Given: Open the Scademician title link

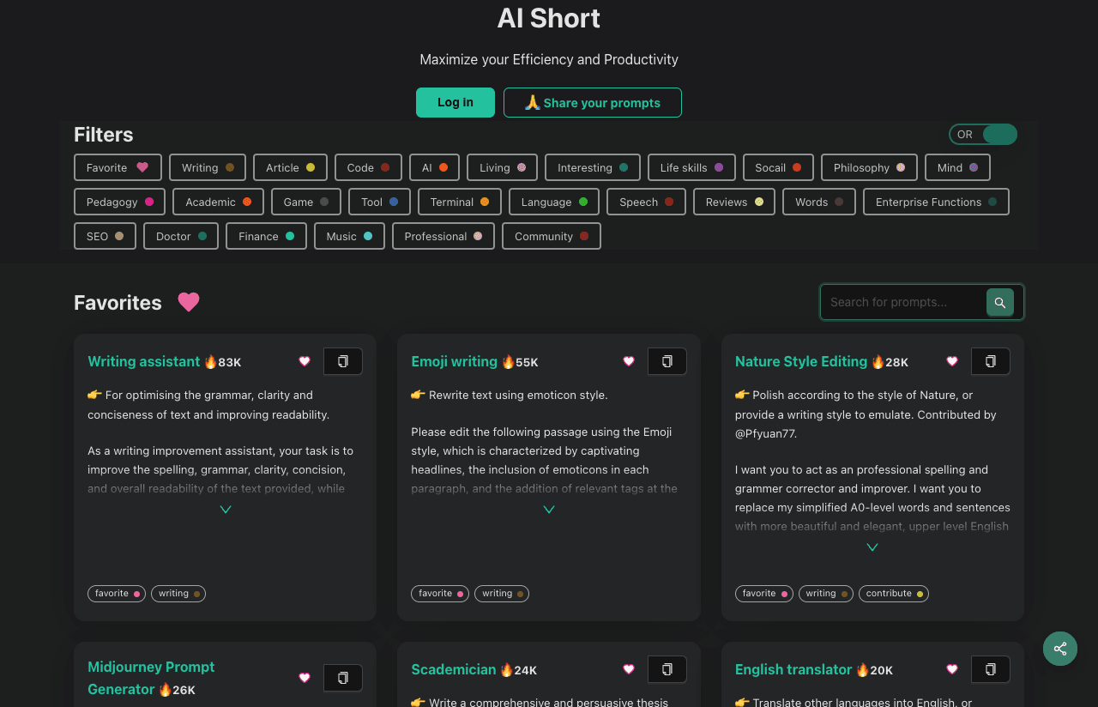Looking at the screenshot, I should [454, 669].
